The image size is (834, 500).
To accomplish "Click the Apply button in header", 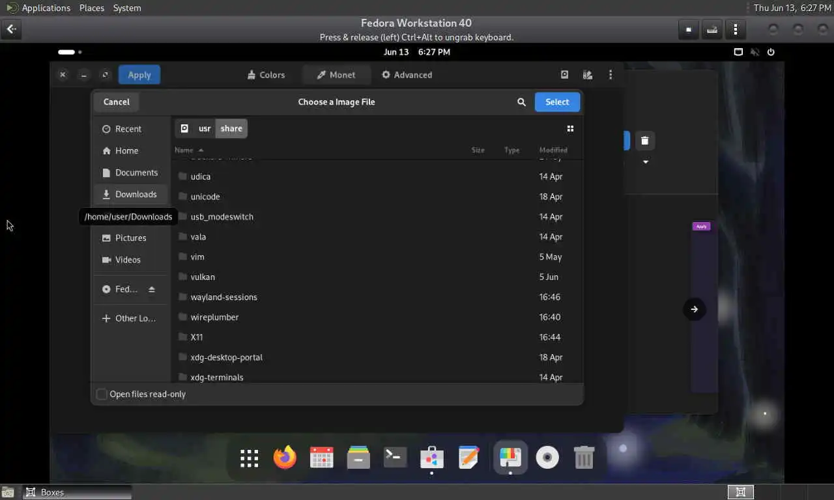I will [x=139, y=75].
